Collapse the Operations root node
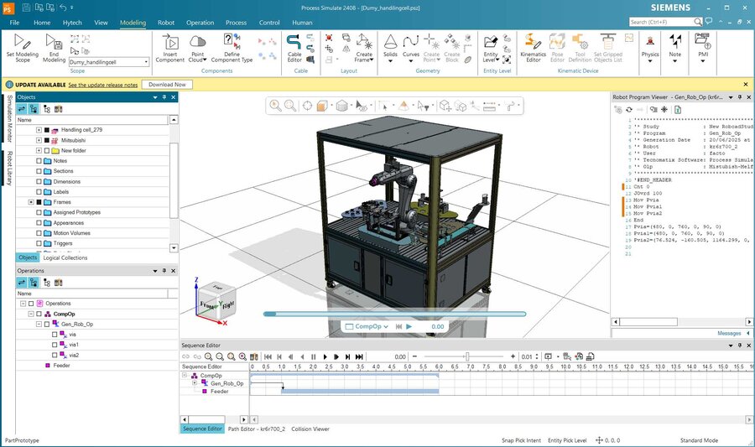This screenshot has width=755, height=447. click(x=23, y=304)
